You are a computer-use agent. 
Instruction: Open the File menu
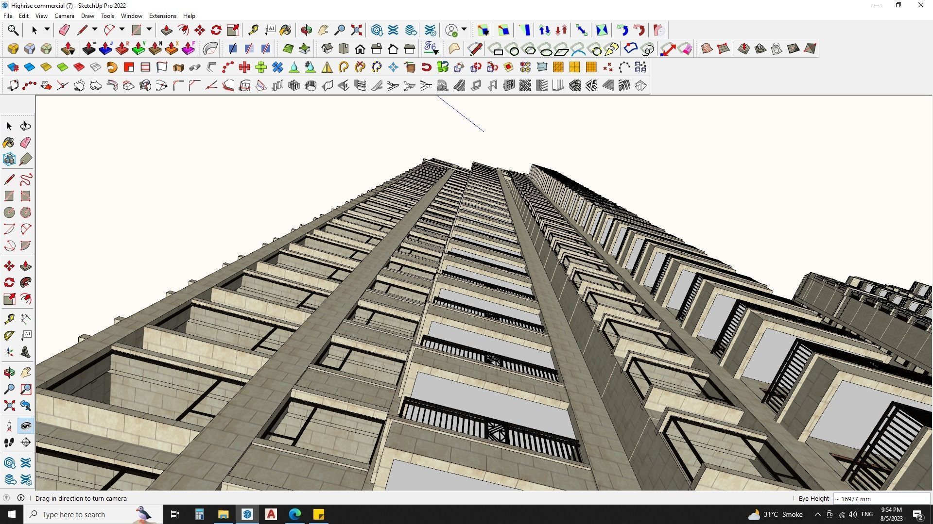point(8,16)
